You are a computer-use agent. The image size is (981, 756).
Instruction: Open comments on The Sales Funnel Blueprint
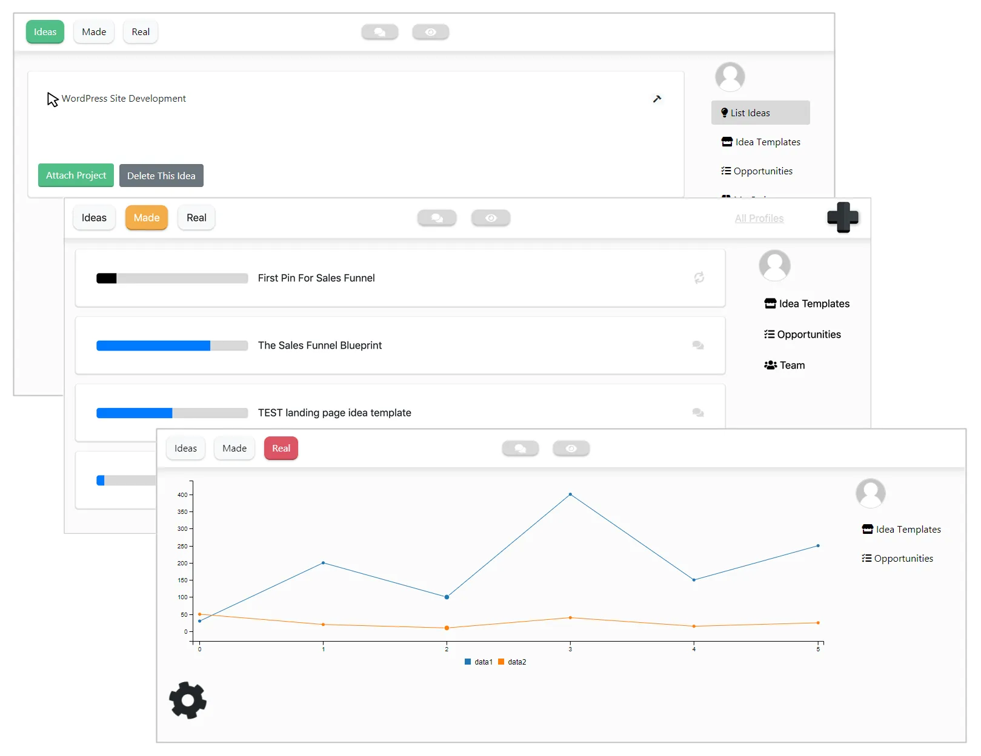click(697, 346)
